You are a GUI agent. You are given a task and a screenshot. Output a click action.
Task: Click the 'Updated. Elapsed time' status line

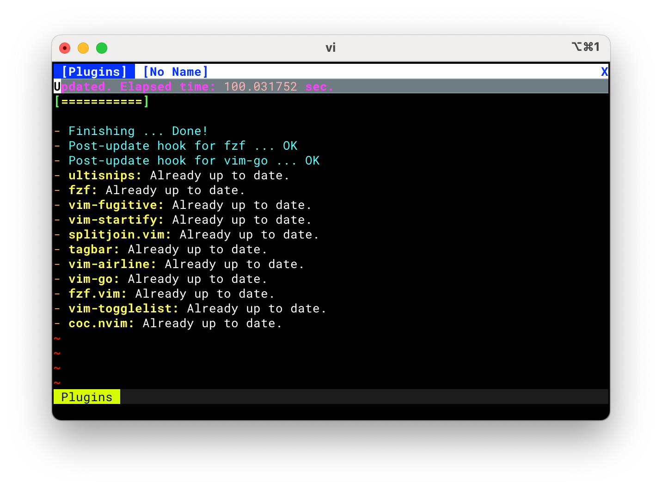[x=331, y=86]
